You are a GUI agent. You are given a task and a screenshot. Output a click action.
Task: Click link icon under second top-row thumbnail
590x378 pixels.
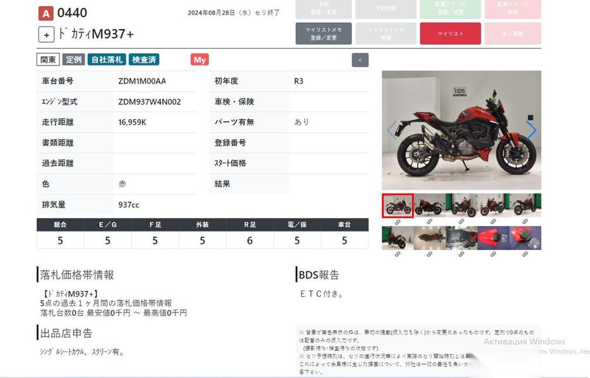430,222
